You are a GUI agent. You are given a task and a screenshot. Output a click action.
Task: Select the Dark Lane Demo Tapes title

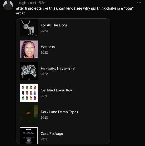pos(59,112)
